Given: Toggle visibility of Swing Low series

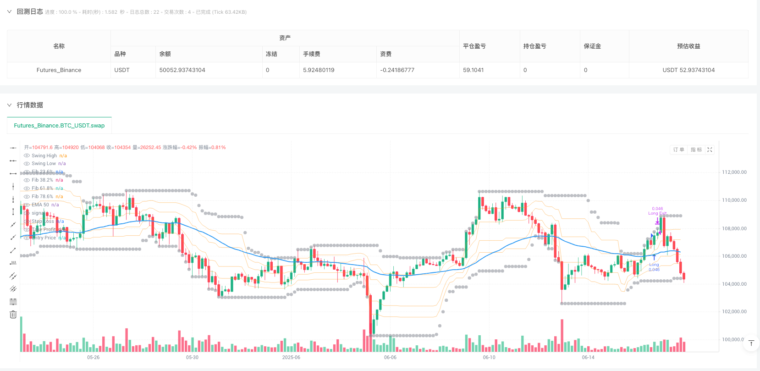Looking at the screenshot, I should pyautogui.click(x=27, y=164).
